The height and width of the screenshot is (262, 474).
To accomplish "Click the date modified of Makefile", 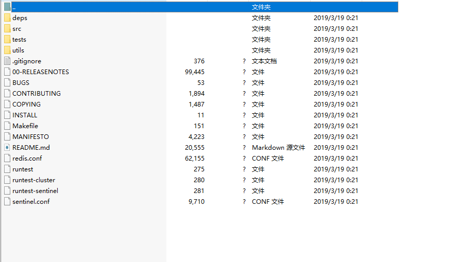I will point(336,126).
